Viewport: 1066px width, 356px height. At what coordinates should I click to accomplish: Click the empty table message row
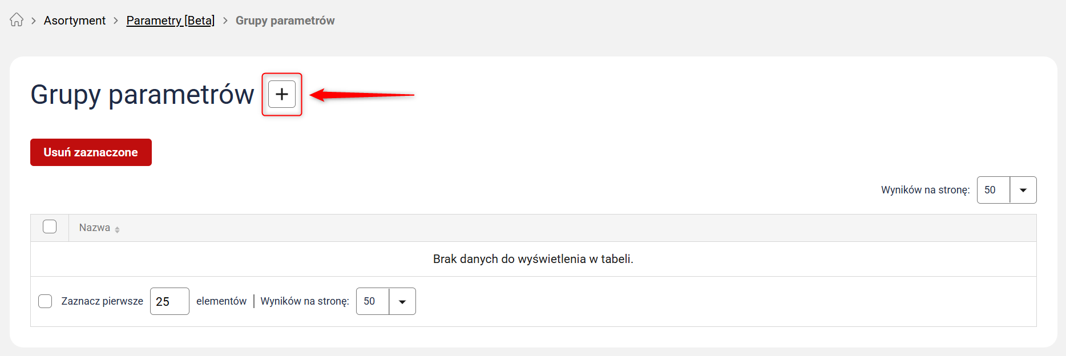[x=533, y=259]
